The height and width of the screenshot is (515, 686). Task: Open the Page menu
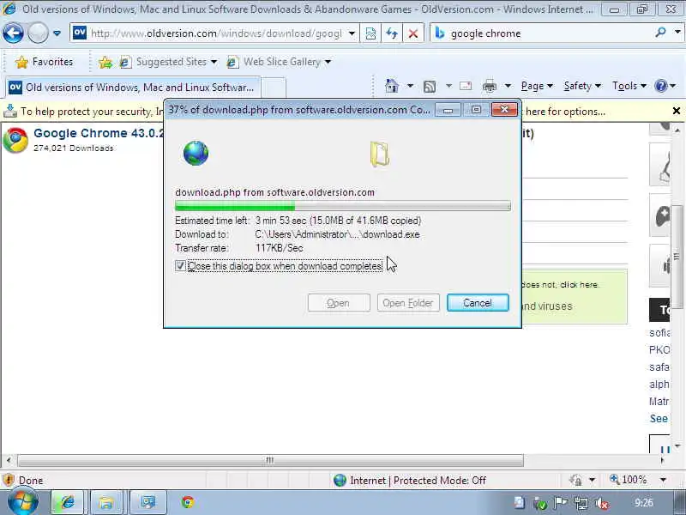point(537,86)
